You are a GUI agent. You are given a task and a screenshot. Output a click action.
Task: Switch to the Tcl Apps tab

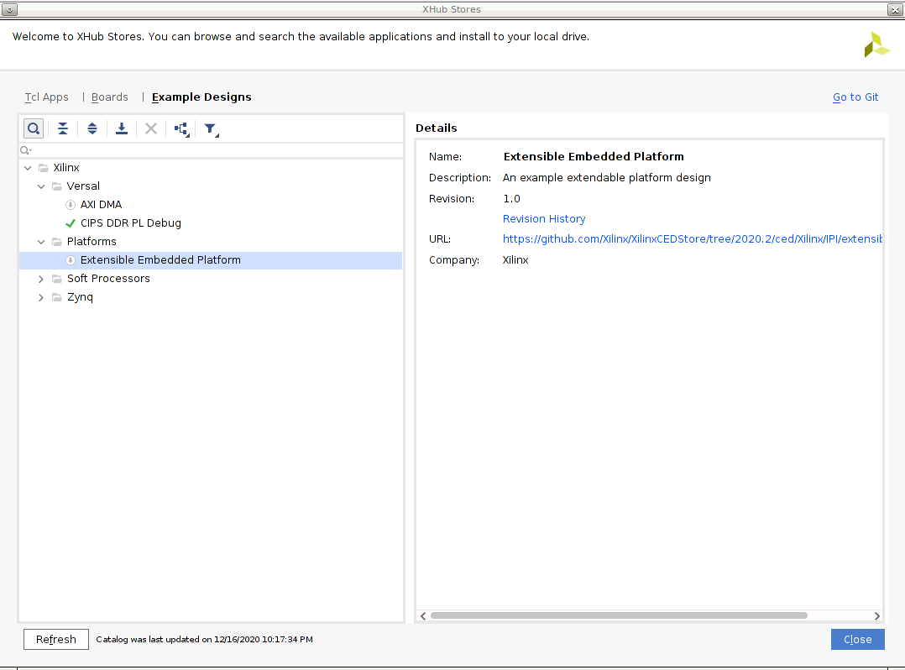click(x=46, y=97)
